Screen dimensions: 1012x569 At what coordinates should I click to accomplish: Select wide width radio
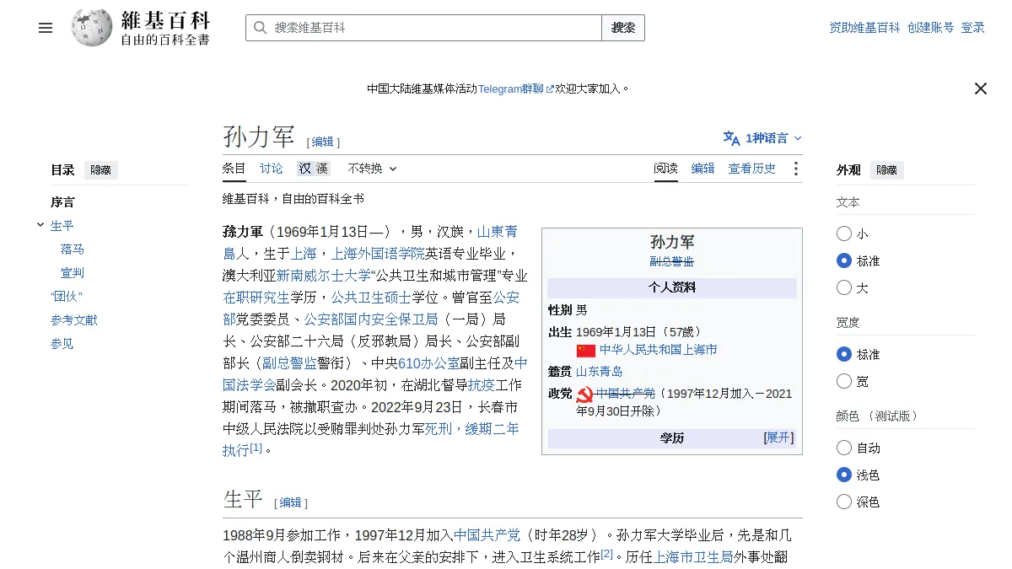click(x=844, y=381)
